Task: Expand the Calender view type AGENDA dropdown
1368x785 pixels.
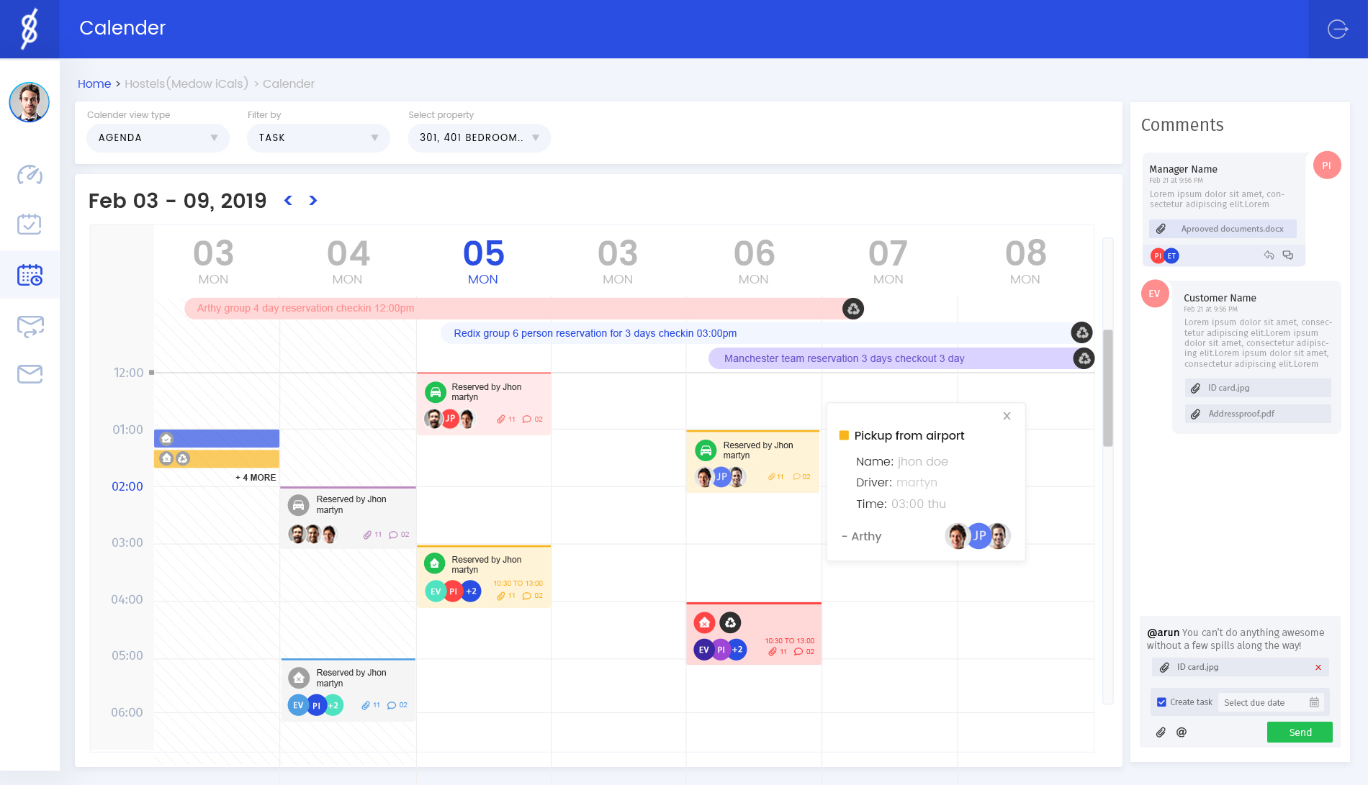Action: tap(158, 138)
